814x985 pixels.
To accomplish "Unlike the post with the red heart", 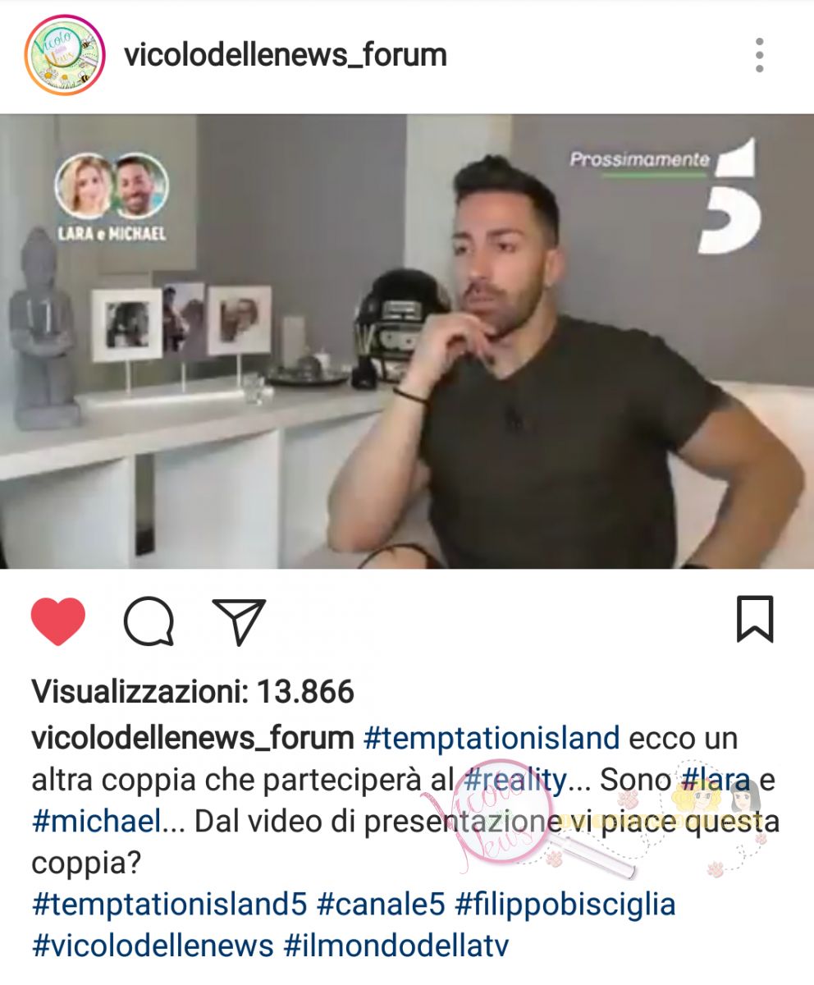I will 58,621.
